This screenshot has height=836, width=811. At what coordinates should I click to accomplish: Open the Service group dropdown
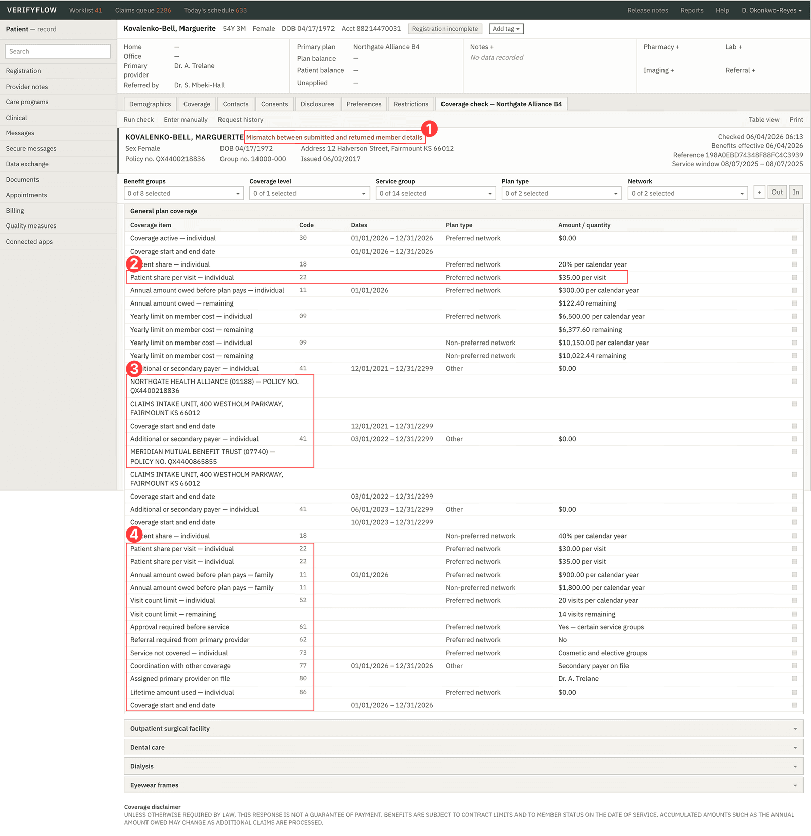tap(435, 194)
